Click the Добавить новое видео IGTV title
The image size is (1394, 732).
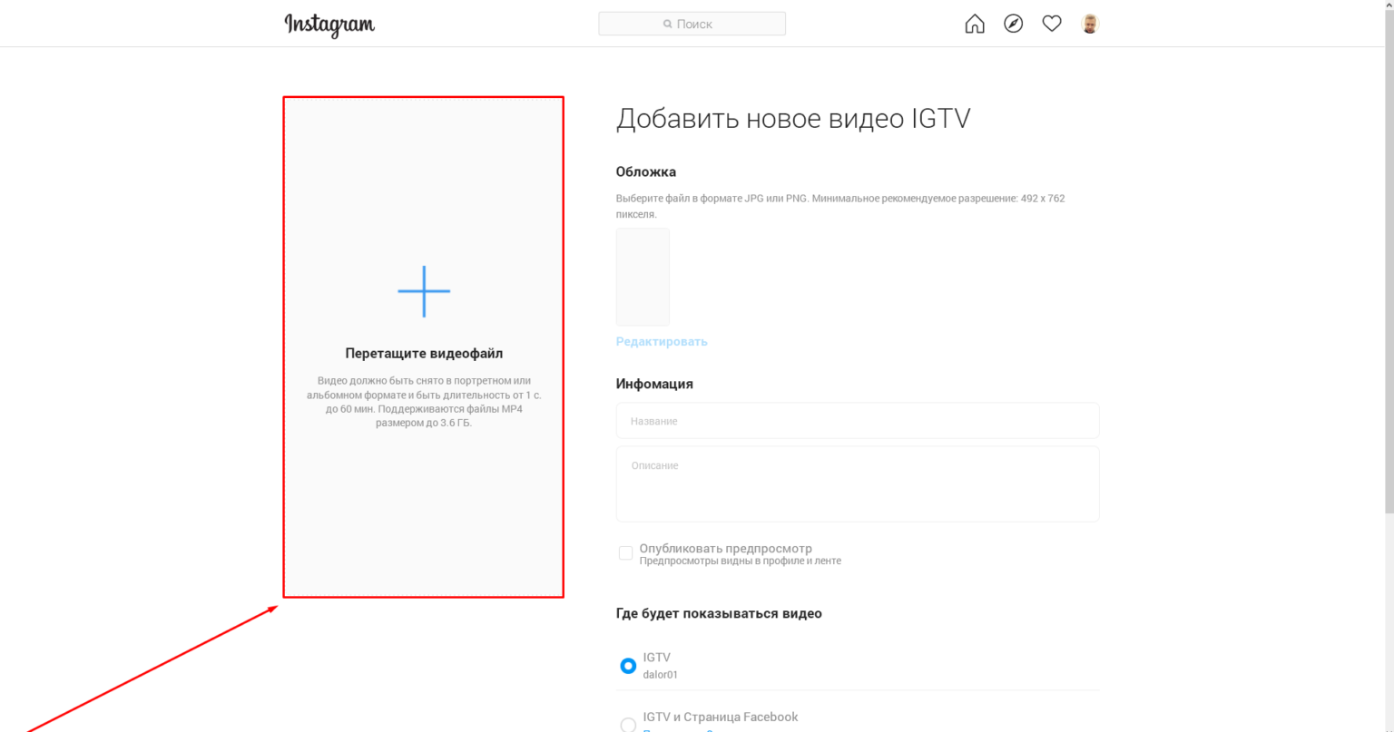point(793,119)
